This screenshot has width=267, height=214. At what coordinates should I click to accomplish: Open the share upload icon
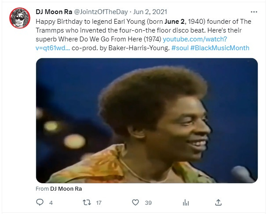218,203
